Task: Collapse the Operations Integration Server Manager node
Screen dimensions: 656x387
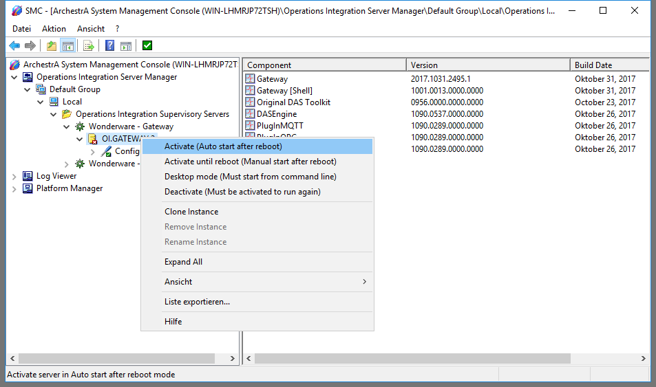Action: 14,77
